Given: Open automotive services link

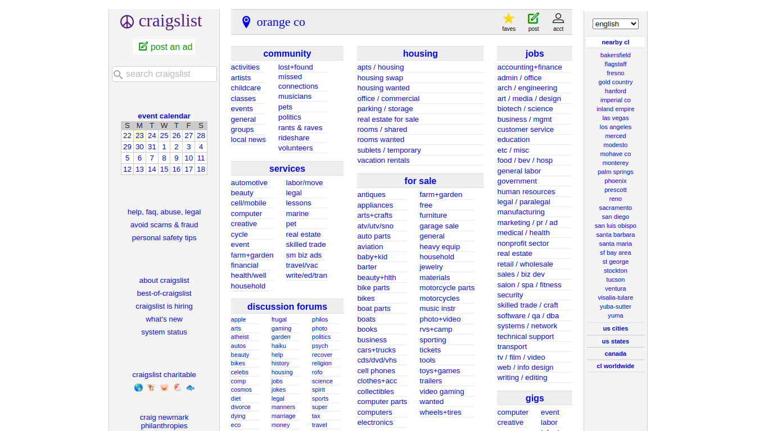Looking at the screenshot, I should pyautogui.click(x=249, y=183).
